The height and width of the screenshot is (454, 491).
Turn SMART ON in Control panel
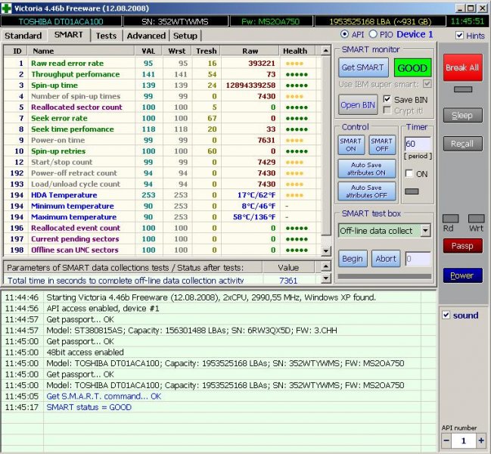coord(350,145)
